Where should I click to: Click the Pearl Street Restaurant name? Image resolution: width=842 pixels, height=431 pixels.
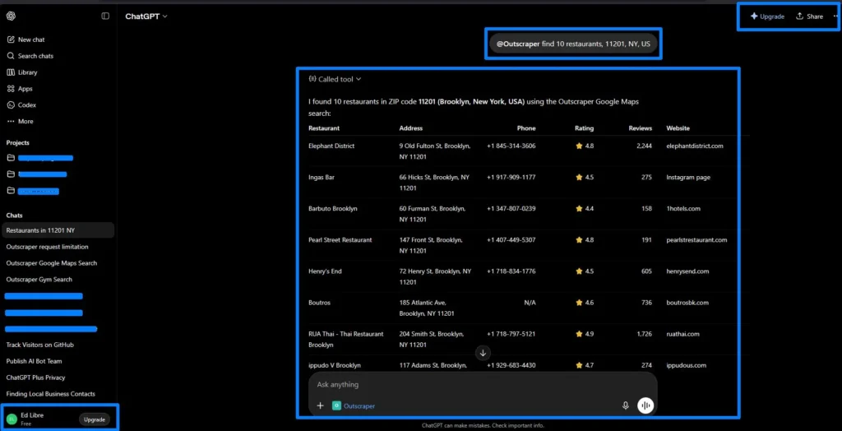coord(340,240)
